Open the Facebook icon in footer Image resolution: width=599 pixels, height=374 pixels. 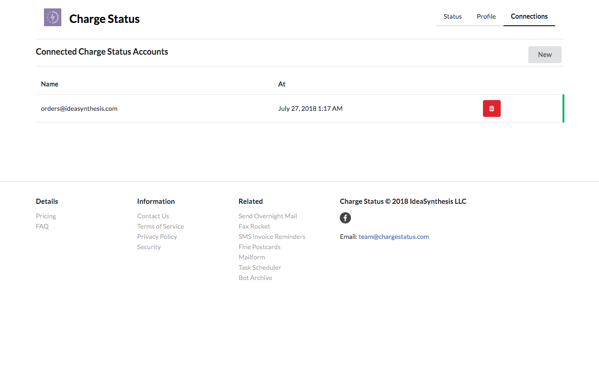click(345, 217)
